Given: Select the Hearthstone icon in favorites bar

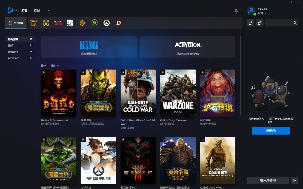Looking at the screenshot, I should [82, 23].
